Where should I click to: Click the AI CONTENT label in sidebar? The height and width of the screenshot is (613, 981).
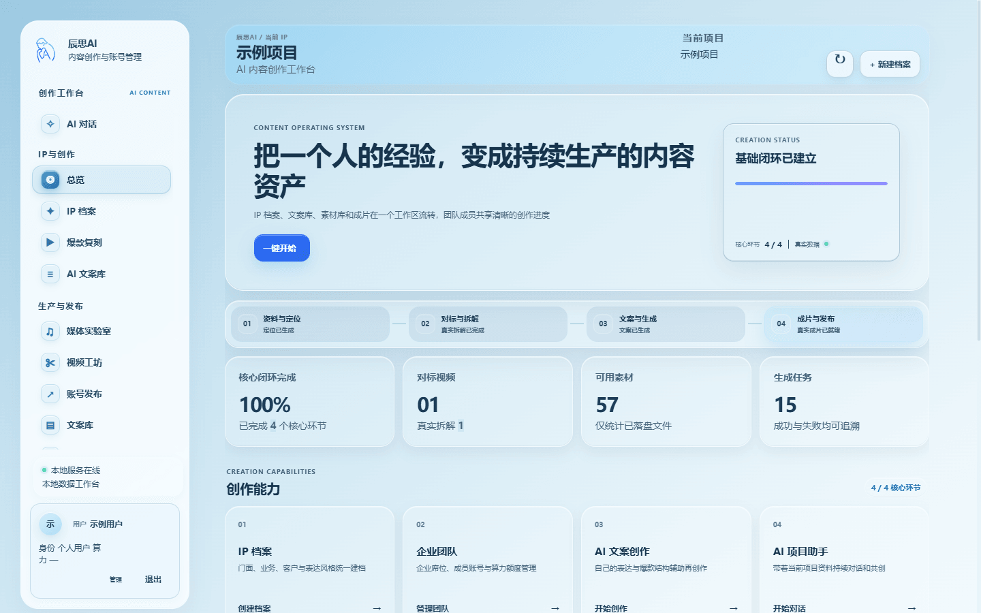tap(150, 93)
